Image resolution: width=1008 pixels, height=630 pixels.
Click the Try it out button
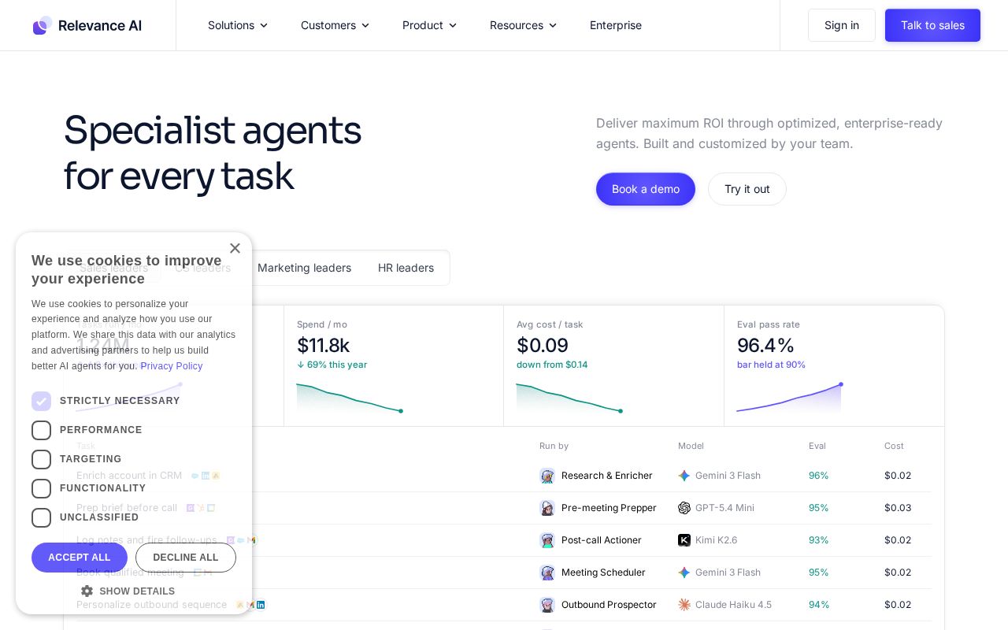coord(747,189)
